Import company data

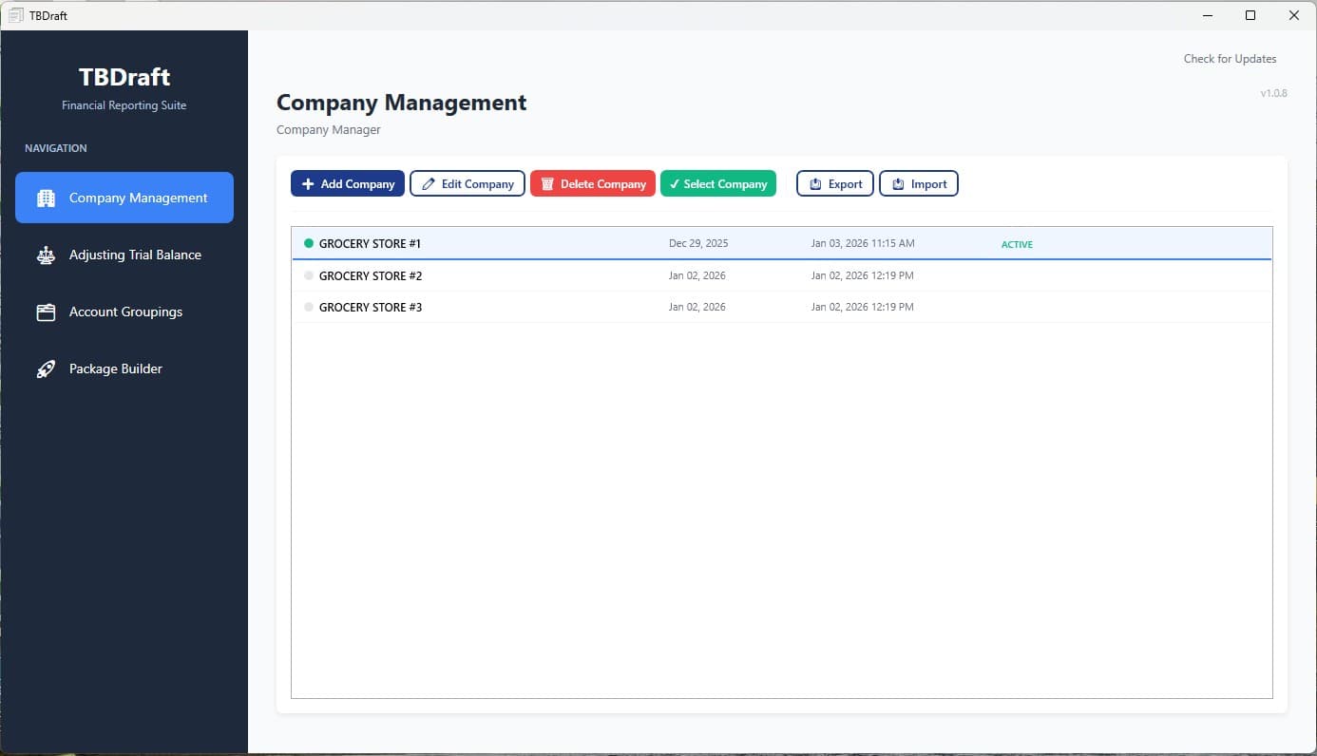pyautogui.click(x=919, y=183)
